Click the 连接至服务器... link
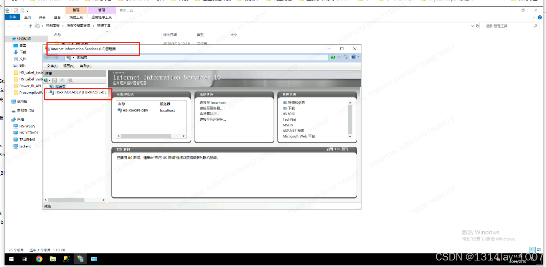 point(211,108)
